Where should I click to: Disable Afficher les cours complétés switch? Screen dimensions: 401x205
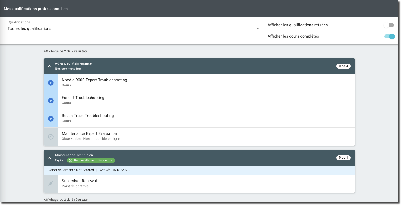[x=389, y=36]
